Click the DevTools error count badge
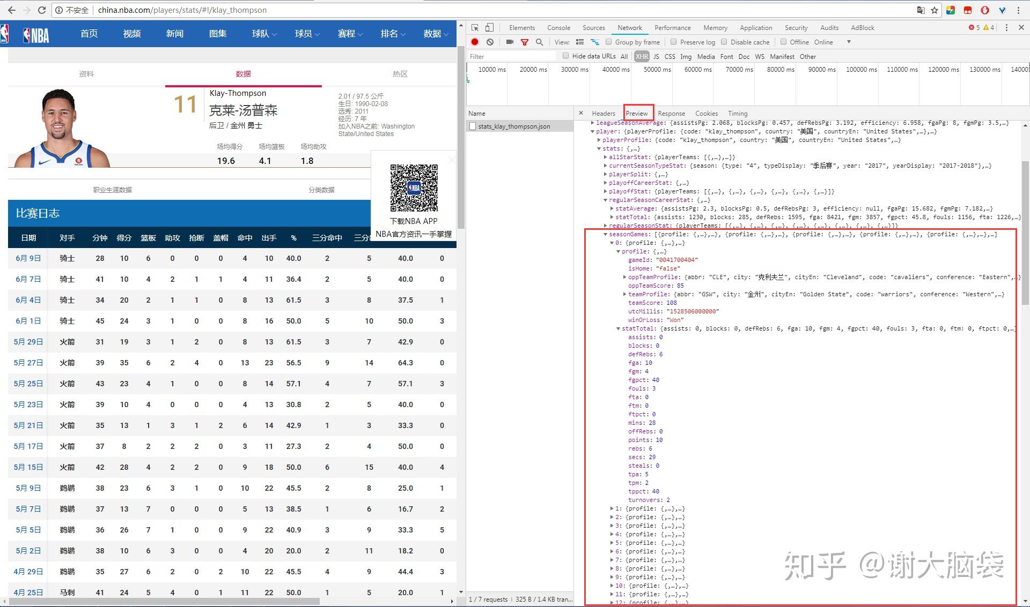The image size is (1030, 607). pyautogui.click(x=974, y=28)
